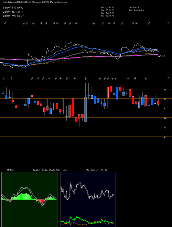Click the Avg V: 0 M text
The image size is (172, 227).
(134, 8)
